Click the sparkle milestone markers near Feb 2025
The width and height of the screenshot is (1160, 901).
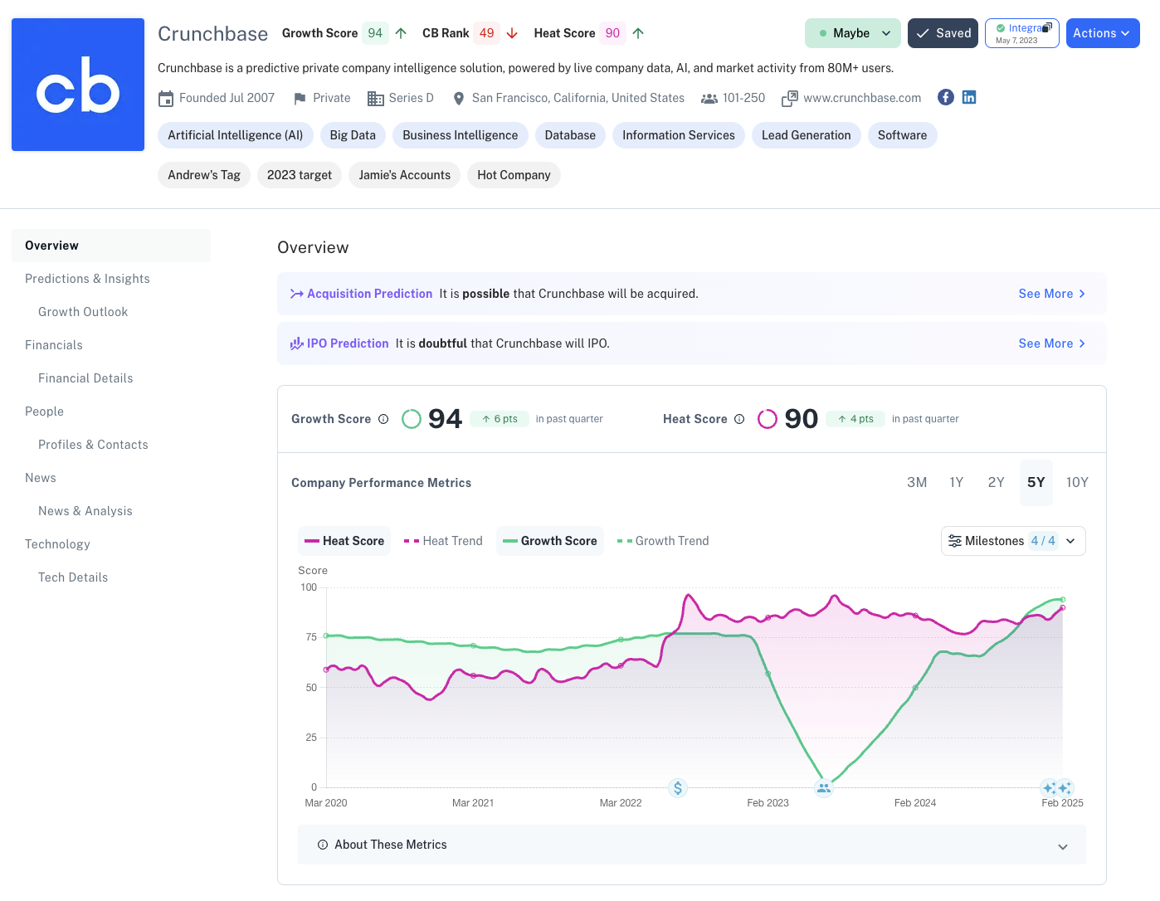1057,787
